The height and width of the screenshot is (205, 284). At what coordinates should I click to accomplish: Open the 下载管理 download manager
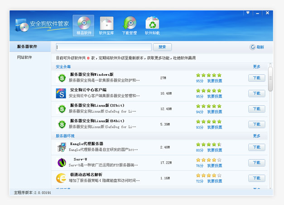pos(130,25)
